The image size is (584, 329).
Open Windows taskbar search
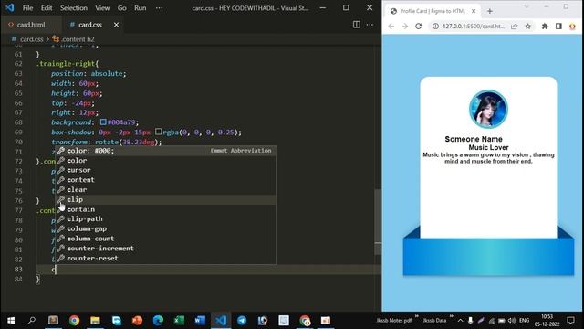point(32,321)
